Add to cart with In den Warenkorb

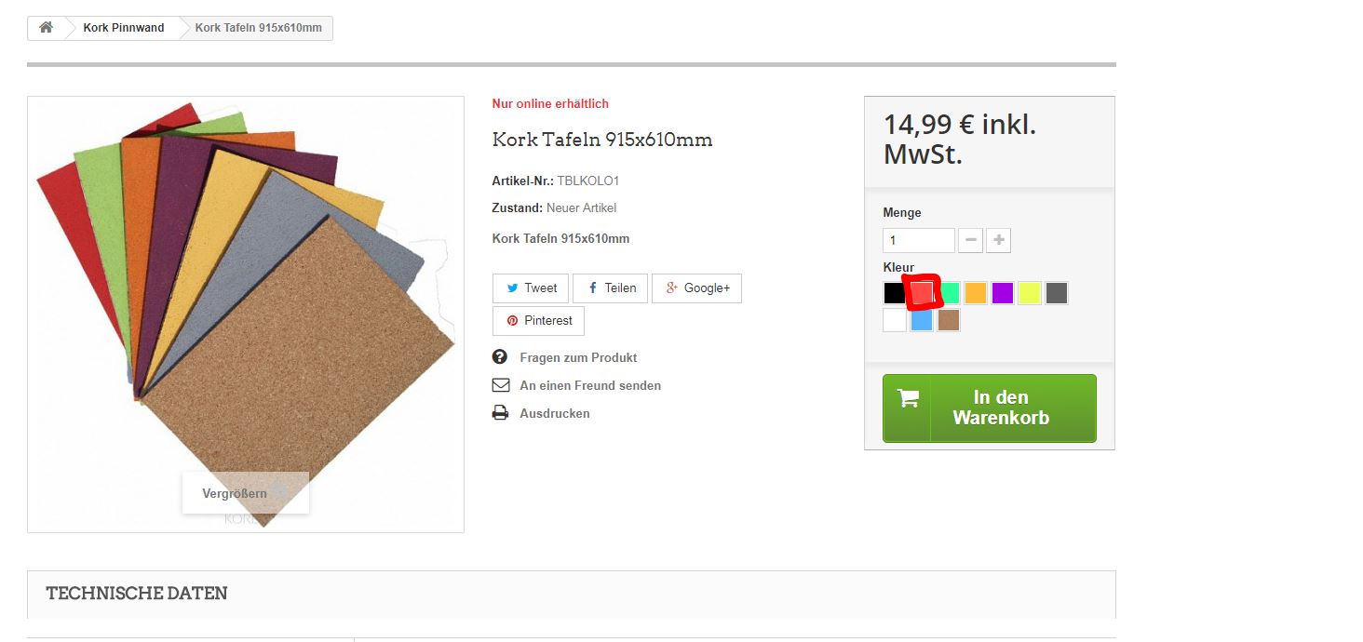(x=990, y=408)
